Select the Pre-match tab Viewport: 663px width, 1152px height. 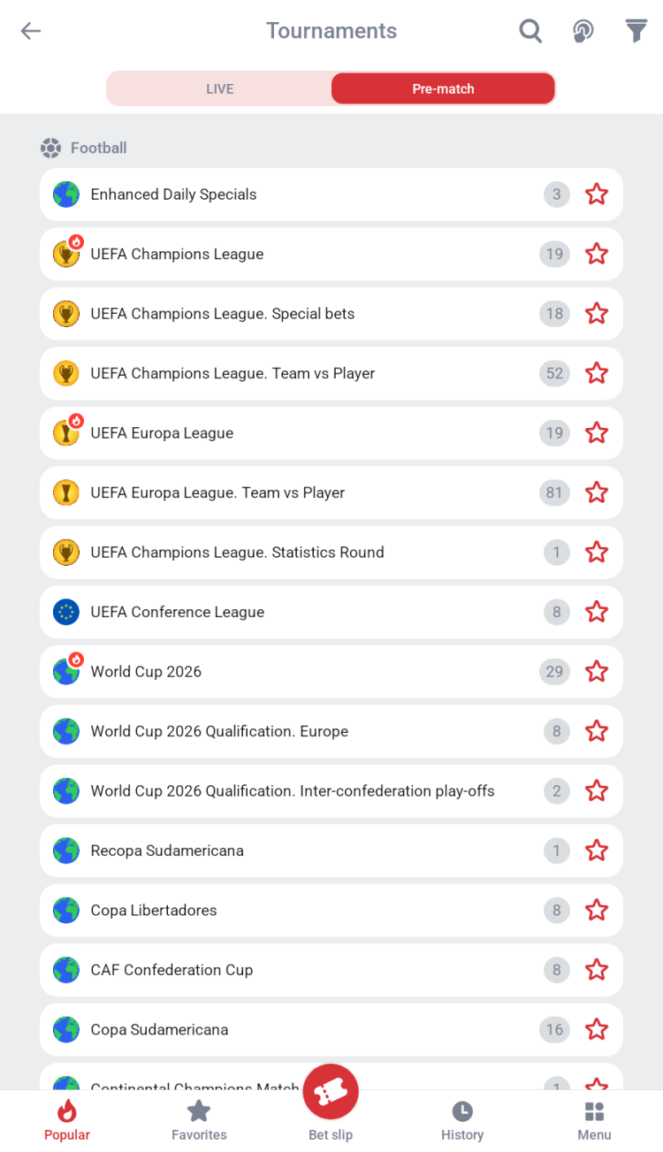(x=443, y=88)
